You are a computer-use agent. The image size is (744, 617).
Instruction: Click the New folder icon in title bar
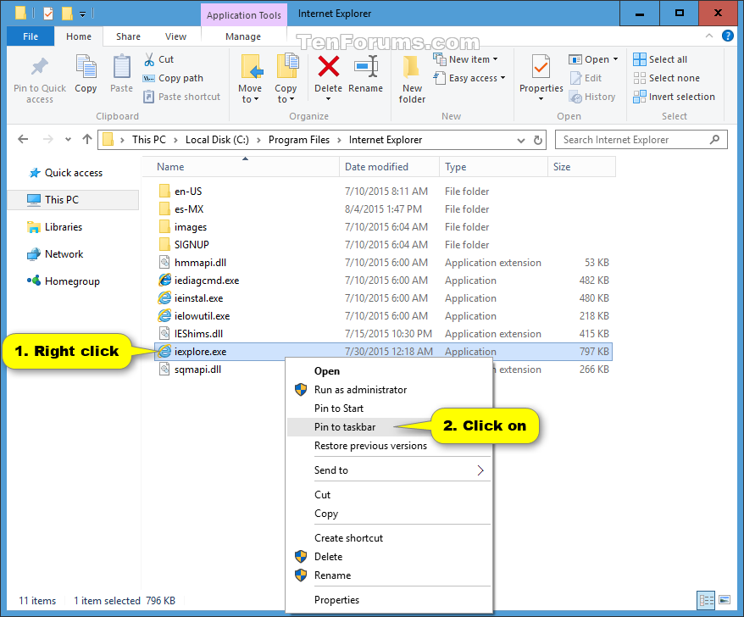coord(68,14)
